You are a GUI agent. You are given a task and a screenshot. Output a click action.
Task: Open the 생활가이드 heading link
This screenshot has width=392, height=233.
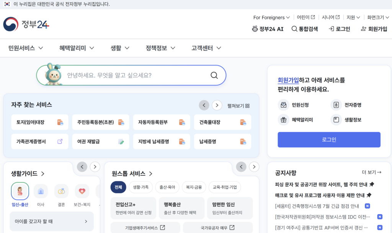[28, 173]
